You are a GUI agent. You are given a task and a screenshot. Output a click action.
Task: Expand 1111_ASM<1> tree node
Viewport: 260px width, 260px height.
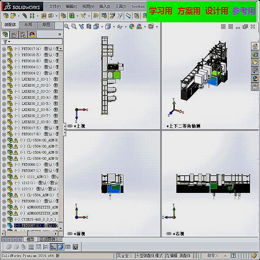coord(4,177)
